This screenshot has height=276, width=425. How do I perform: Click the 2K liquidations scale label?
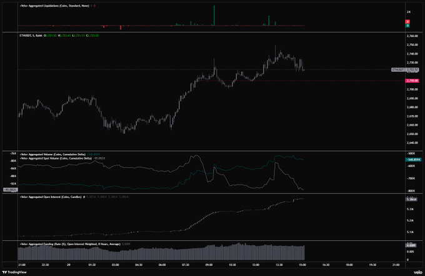click(x=409, y=12)
